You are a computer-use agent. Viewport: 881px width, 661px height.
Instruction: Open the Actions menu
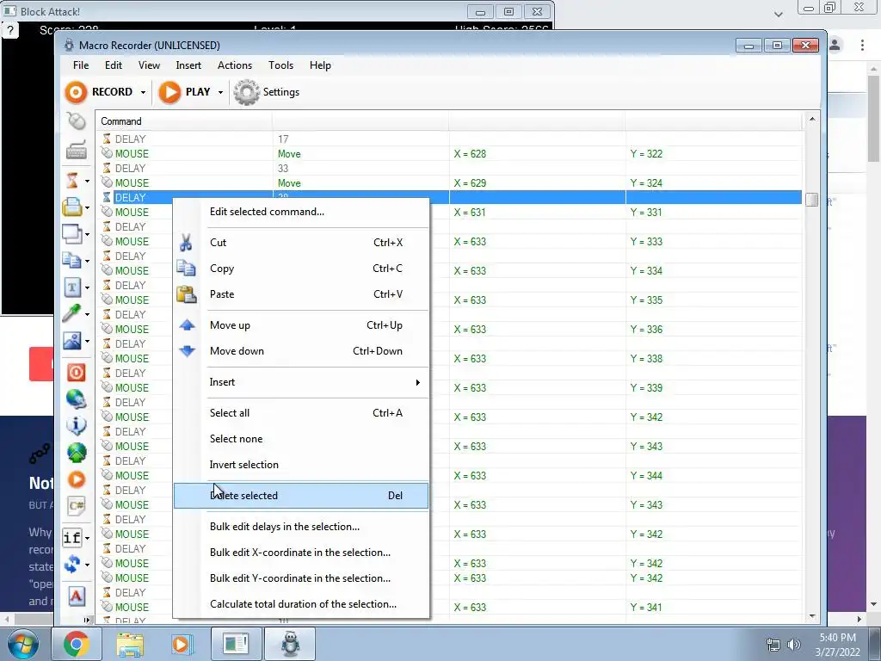pyautogui.click(x=235, y=65)
